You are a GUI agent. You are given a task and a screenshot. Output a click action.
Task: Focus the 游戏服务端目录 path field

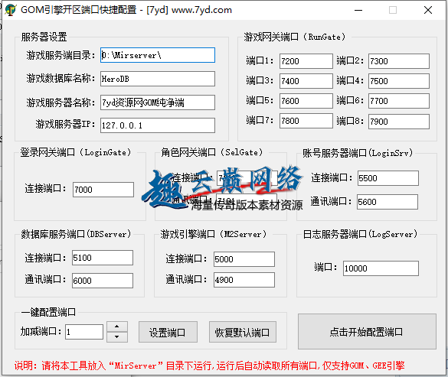click(158, 55)
